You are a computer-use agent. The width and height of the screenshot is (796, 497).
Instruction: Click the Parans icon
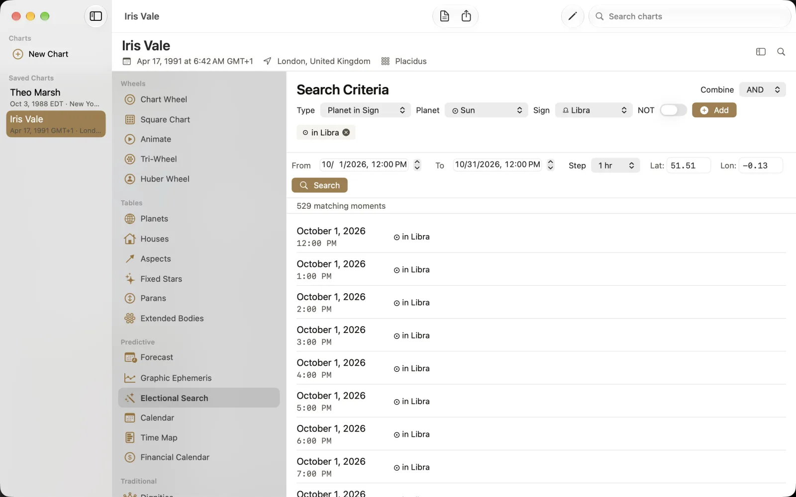[x=130, y=298]
